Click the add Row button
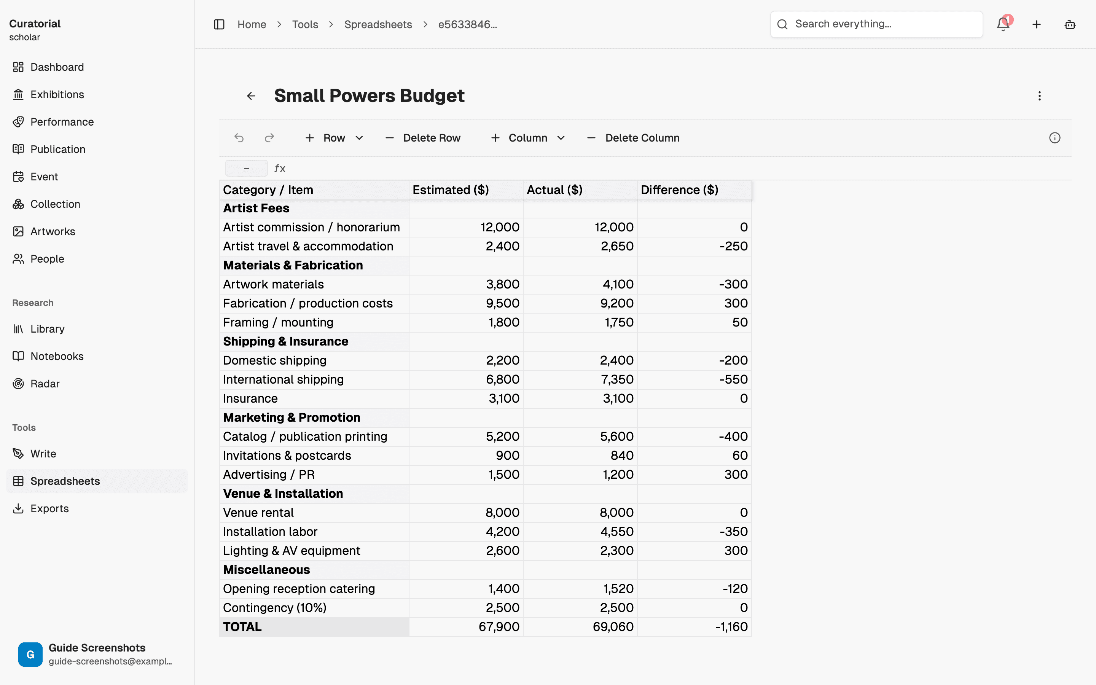The image size is (1096, 685). point(325,138)
